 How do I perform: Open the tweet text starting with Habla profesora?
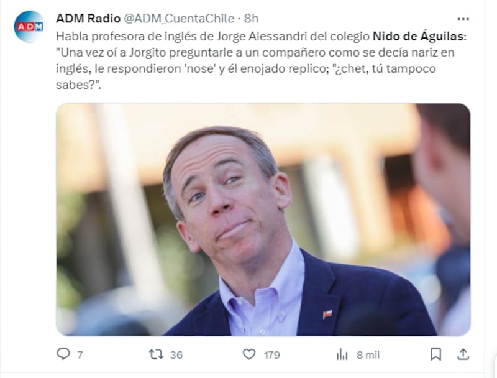tap(261, 60)
